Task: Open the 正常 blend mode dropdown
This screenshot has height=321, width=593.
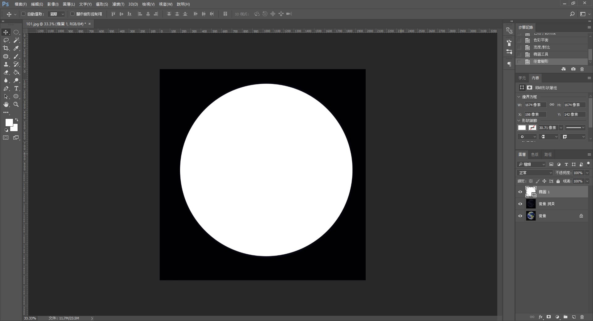Action: coord(535,173)
